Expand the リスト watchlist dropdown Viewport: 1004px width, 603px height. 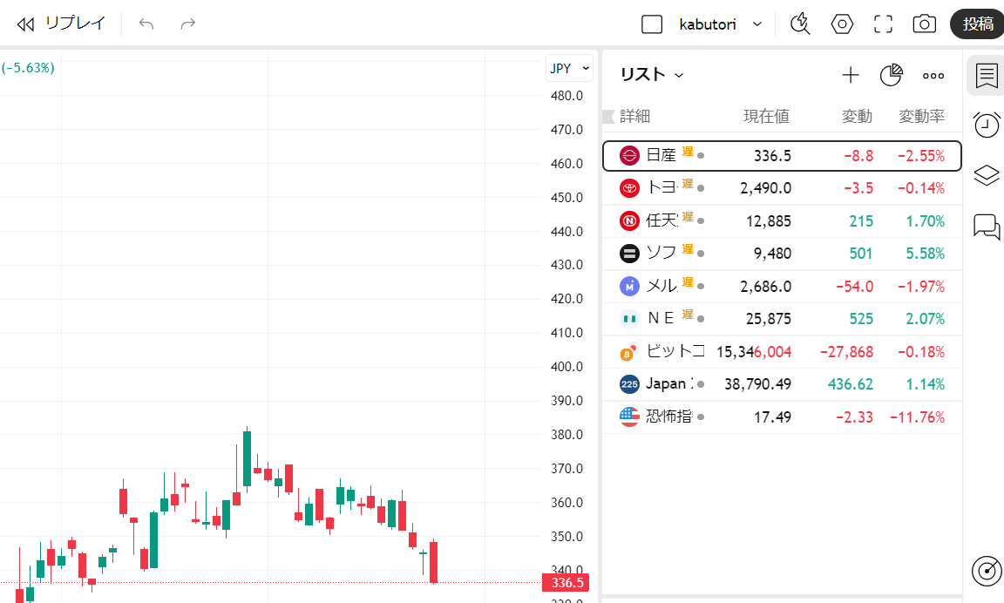point(652,75)
